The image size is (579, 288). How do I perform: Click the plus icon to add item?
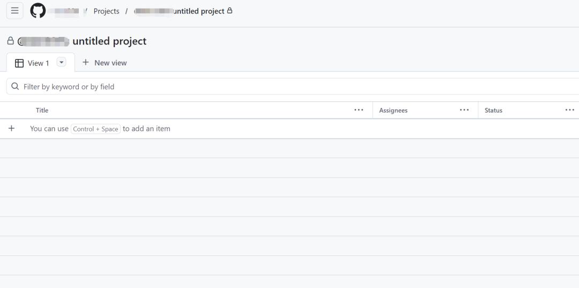(11, 129)
